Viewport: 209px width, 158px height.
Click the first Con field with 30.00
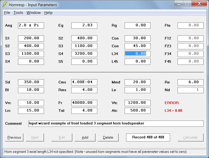137,38
